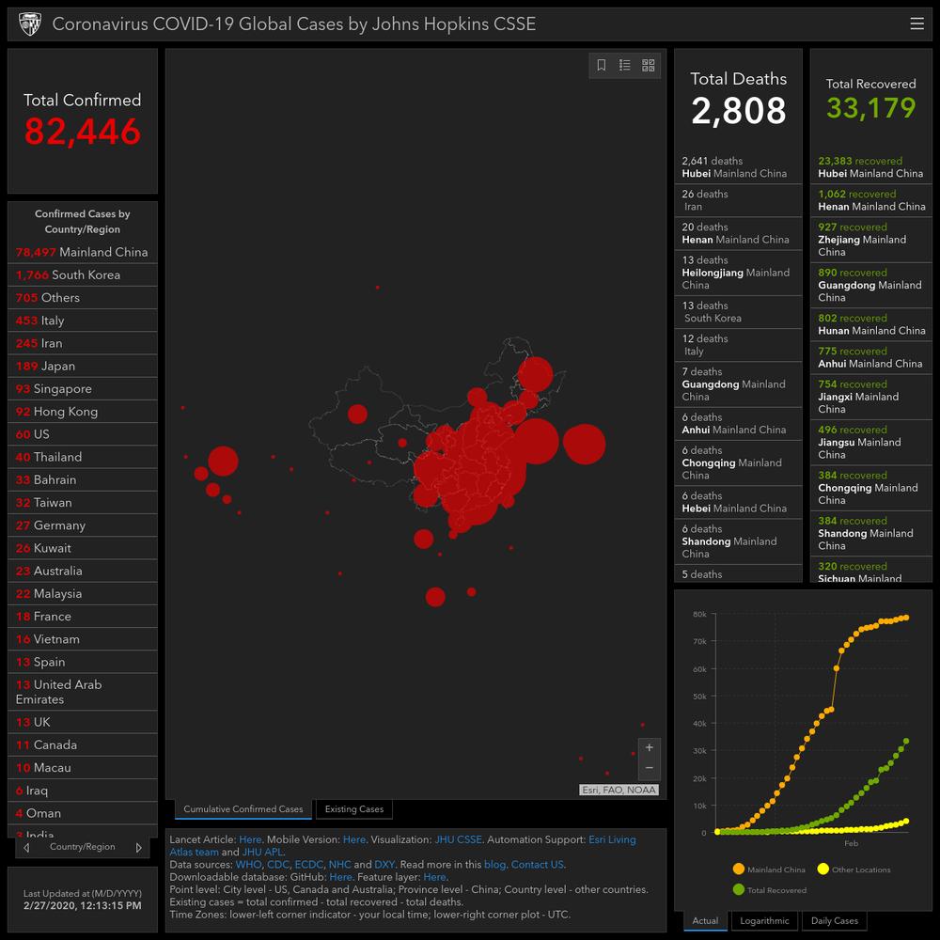The image size is (940, 940).
Task: Click the Total Recovered 33,179 figure
Action: pyautogui.click(x=871, y=108)
